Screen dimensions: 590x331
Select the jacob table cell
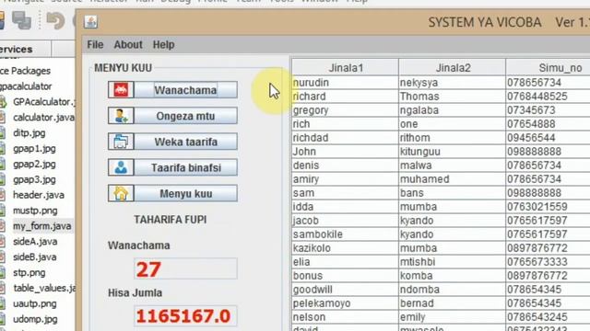[x=346, y=221]
